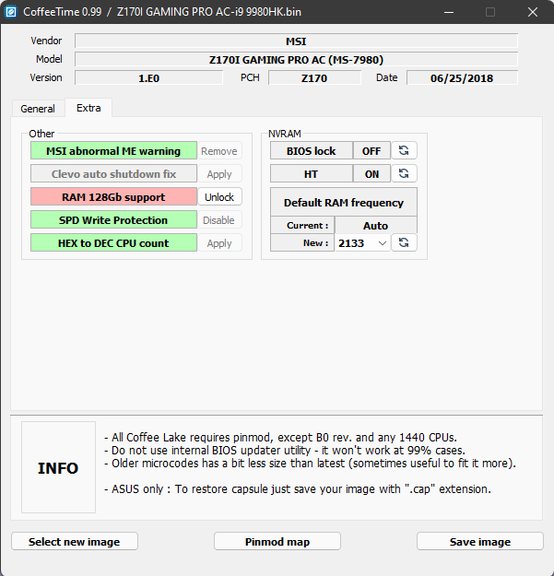The width and height of the screenshot is (554, 576).
Task: Click the Model field Z170I GAMING PRO AC
Action: point(296,59)
